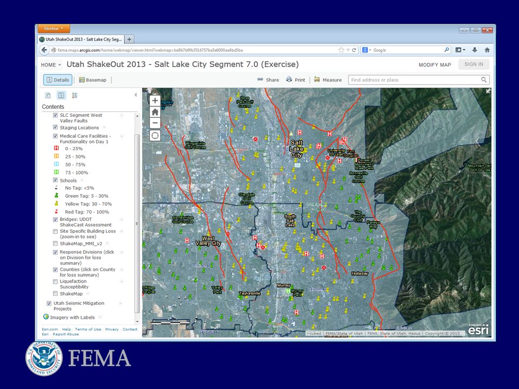
Task: Click Report Abuse link
Action: [65, 334]
